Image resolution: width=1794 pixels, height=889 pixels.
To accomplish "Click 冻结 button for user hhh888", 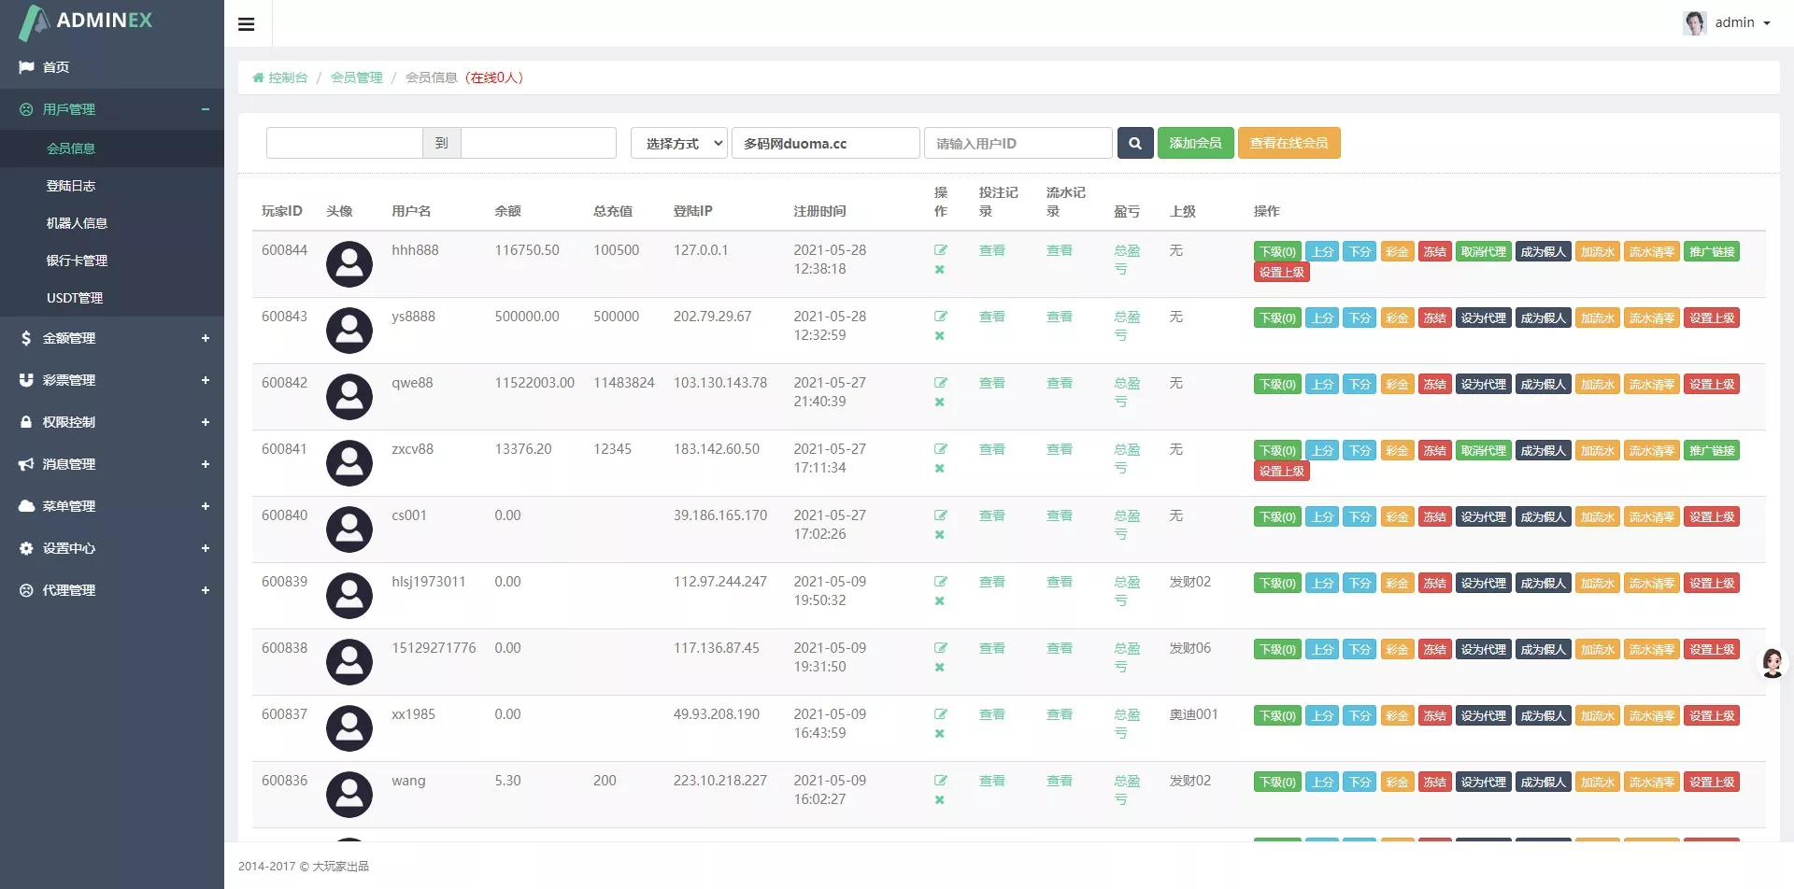I will point(1434,252).
